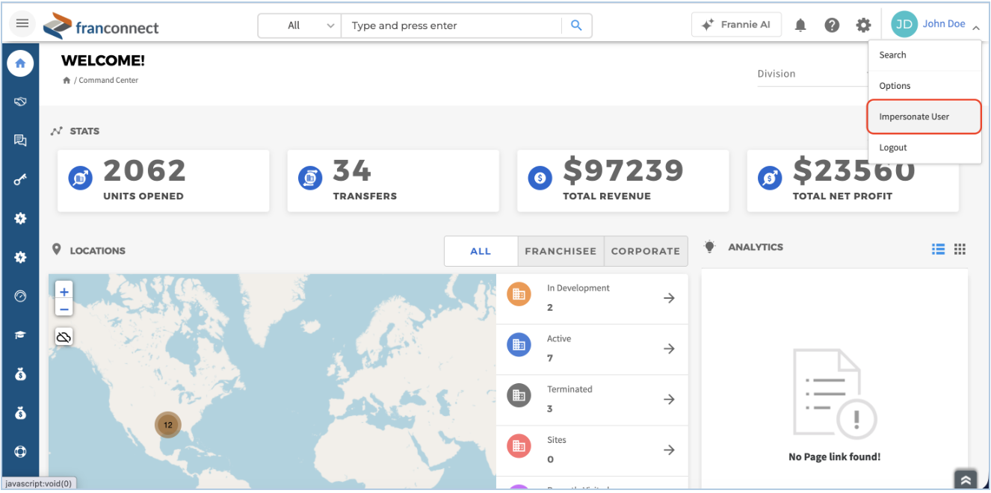Click the home breadcrumb icon

tap(67, 80)
